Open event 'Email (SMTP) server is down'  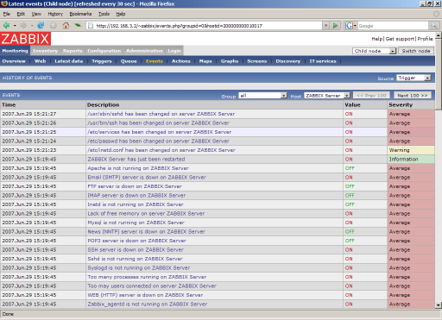[147, 178]
